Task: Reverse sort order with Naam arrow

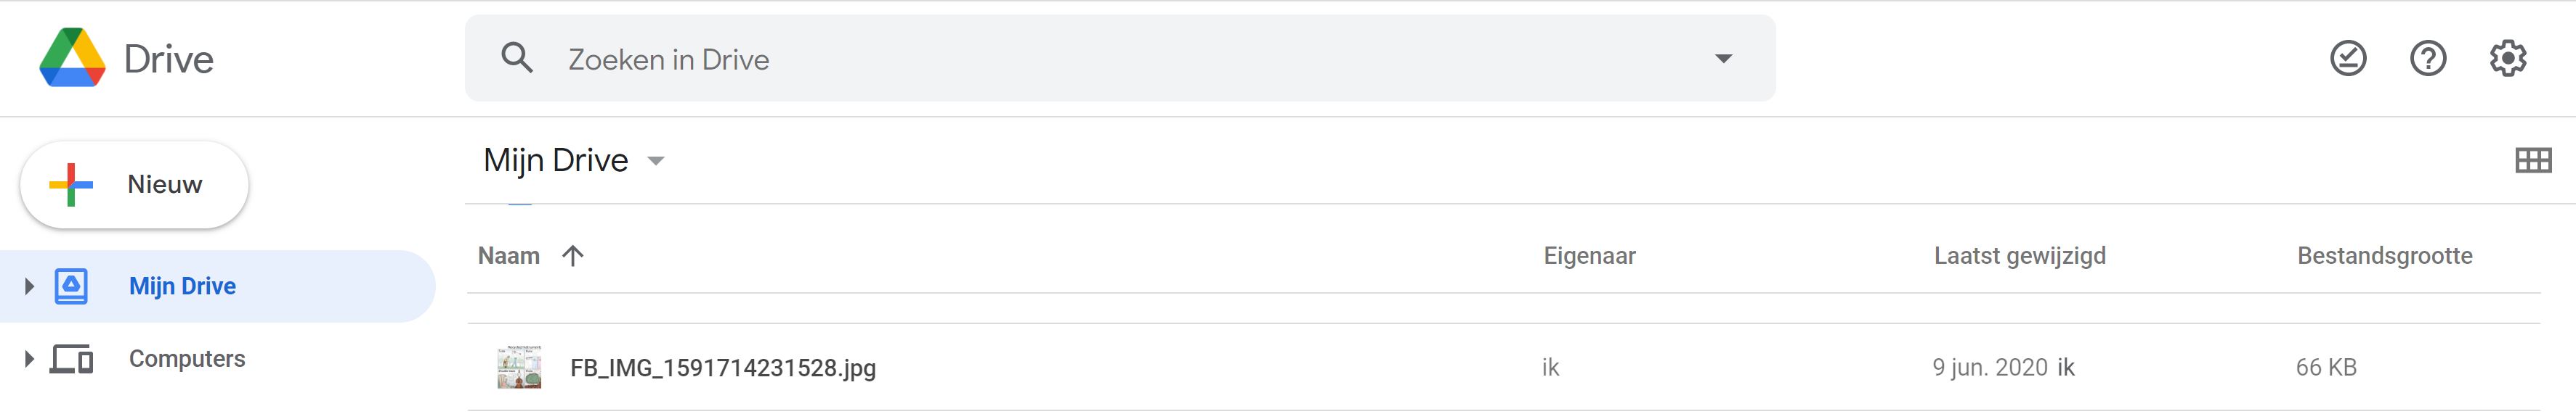Action: (x=573, y=257)
